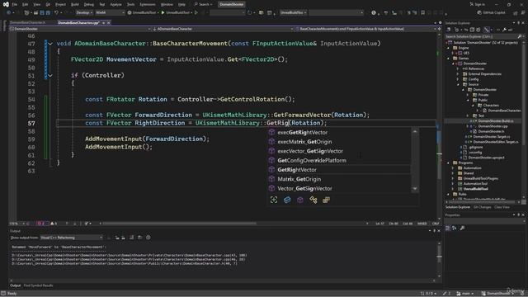This screenshot has width=528, height=297.
Task: Click the Undo toolbar icon
Action: [57, 13]
